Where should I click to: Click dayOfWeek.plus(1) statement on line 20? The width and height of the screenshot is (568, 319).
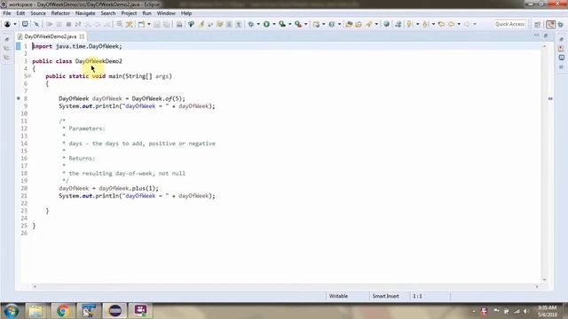(108, 188)
